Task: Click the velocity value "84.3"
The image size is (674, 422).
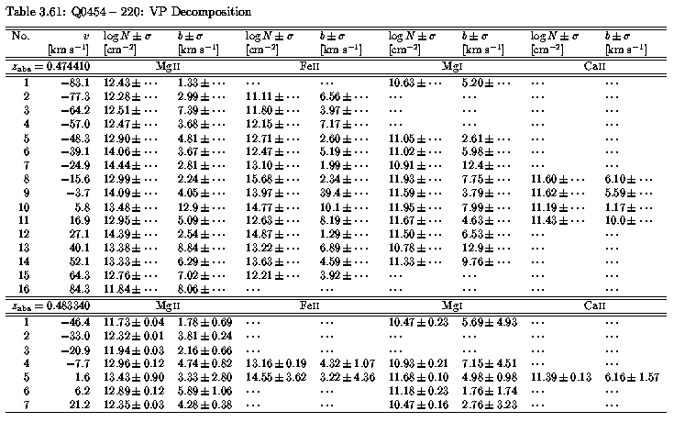Action: (x=81, y=289)
